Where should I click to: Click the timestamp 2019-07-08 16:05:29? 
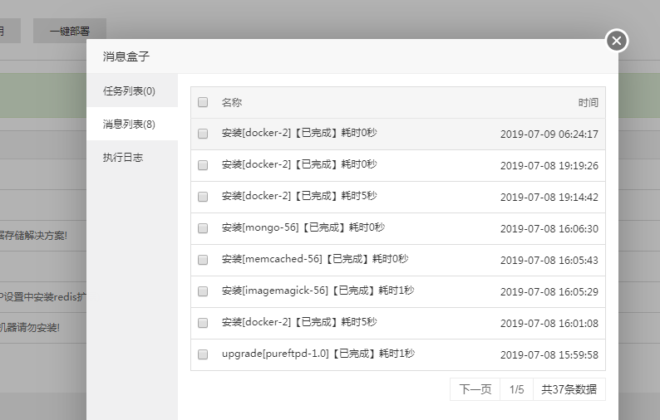[549, 292]
